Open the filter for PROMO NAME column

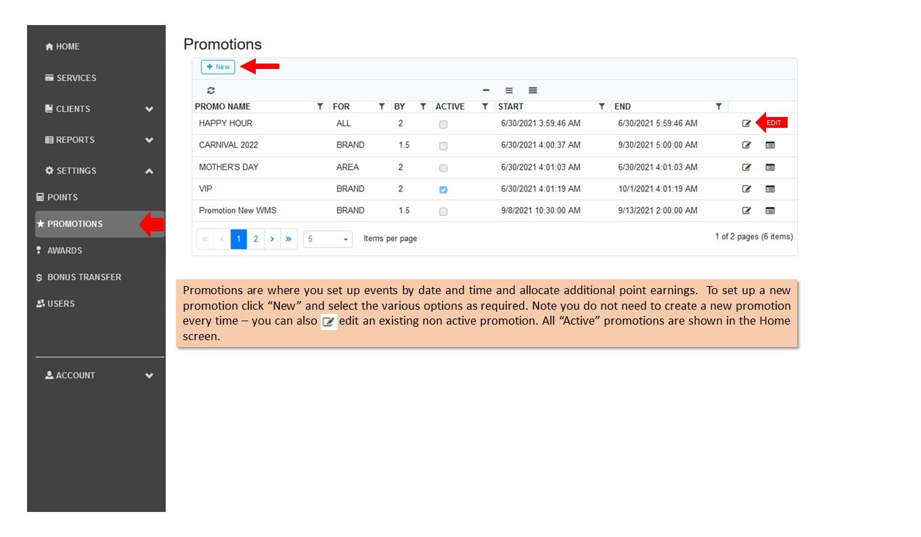pyautogui.click(x=320, y=107)
